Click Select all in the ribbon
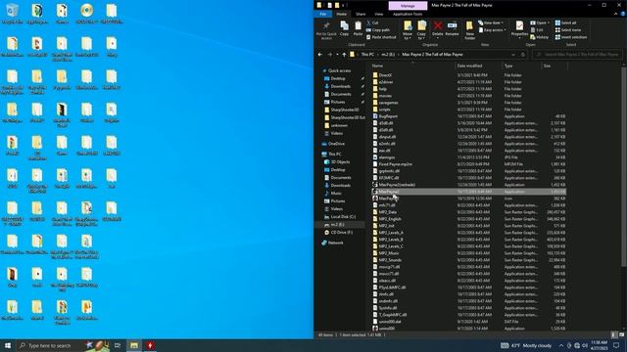Screen dimensions: 627x352 [565, 22]
